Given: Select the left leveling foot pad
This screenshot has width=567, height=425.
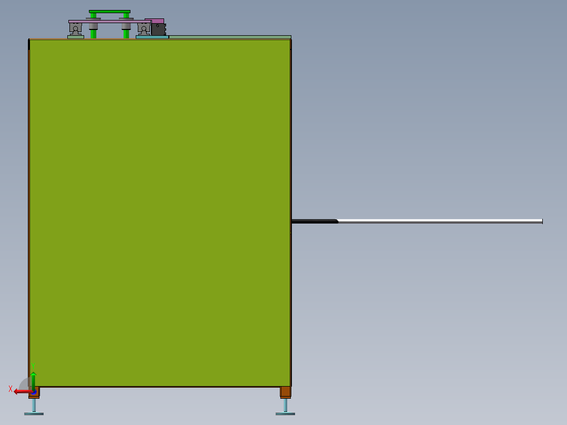Looking at the screenshot, I should click(x=34, y=414).
